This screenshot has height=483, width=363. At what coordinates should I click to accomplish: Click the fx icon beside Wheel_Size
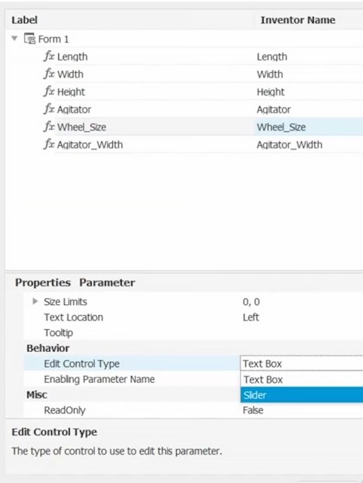click(49, 127)
